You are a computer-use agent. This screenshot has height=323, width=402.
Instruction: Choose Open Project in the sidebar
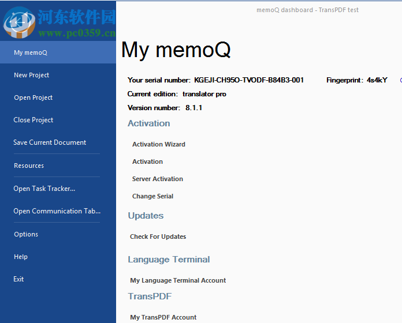(33, 97)
